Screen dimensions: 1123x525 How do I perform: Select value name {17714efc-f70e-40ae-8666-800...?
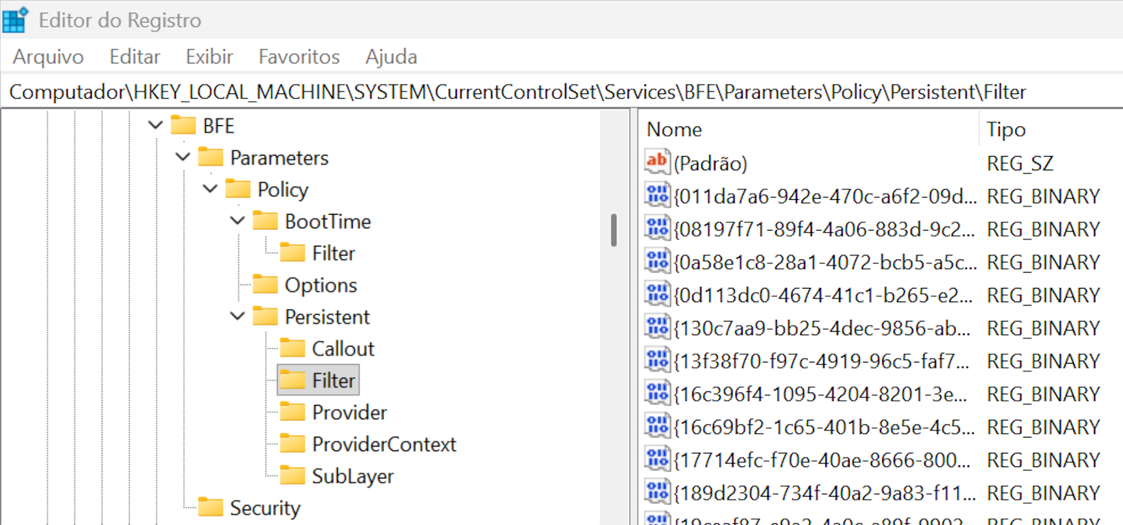[x=822, y=461]
